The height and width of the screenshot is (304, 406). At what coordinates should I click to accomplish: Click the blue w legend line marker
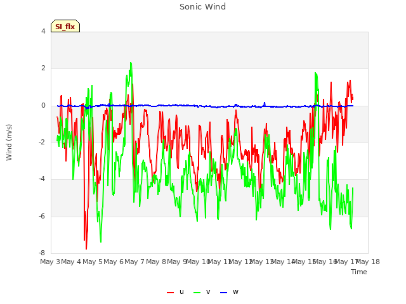[224, 293]
